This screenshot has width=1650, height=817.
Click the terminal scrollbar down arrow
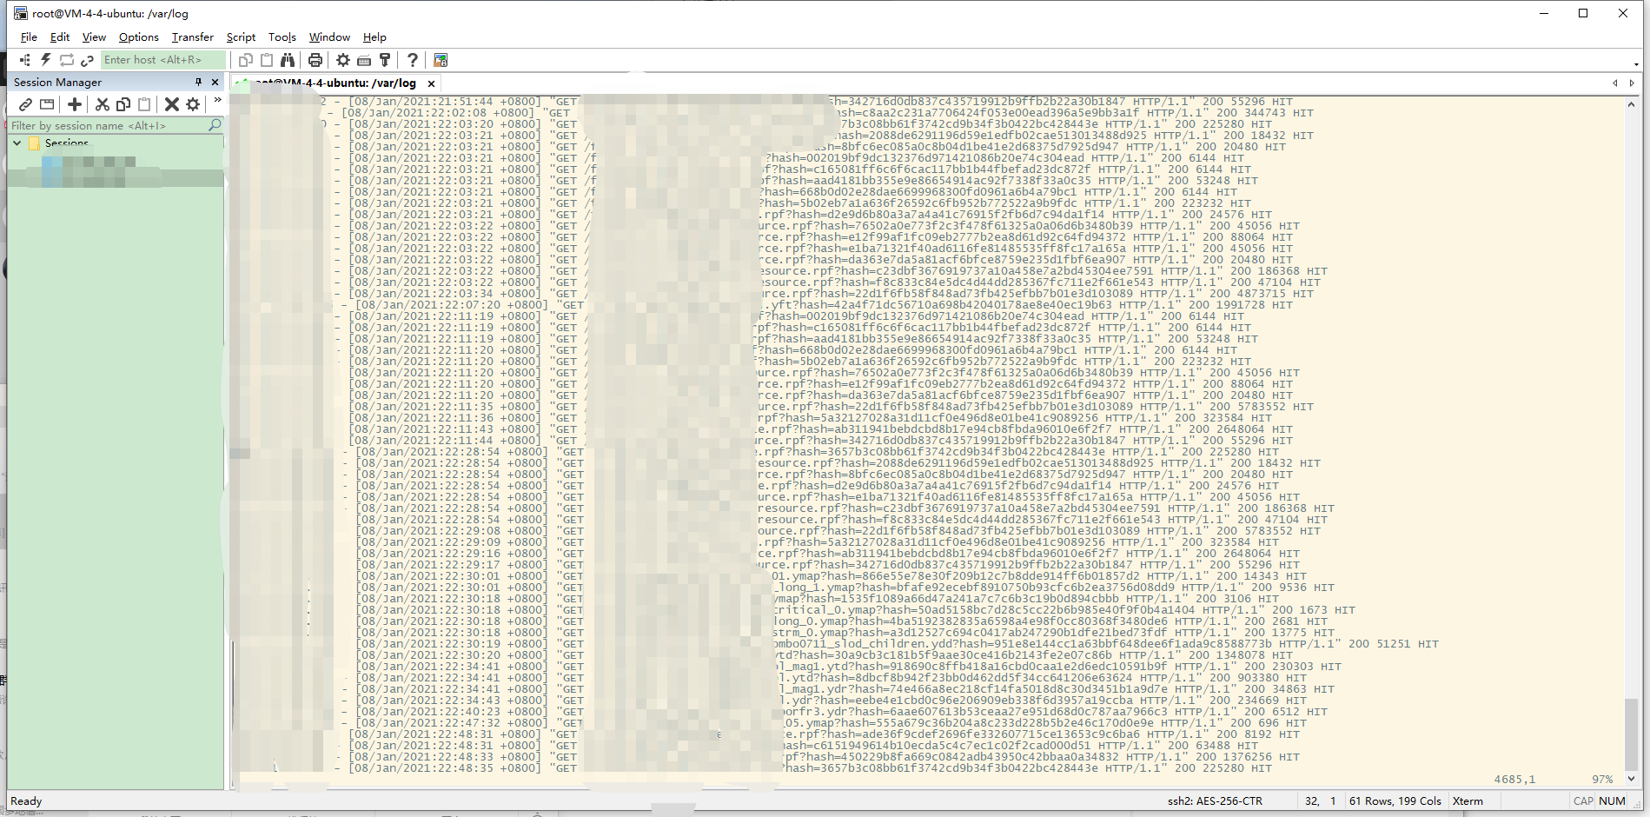click(x=1631, y=779)
